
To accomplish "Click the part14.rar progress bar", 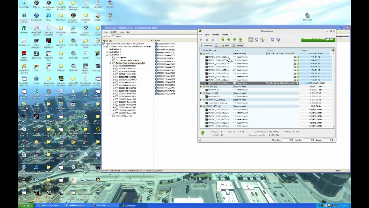I will pos(316,83).
